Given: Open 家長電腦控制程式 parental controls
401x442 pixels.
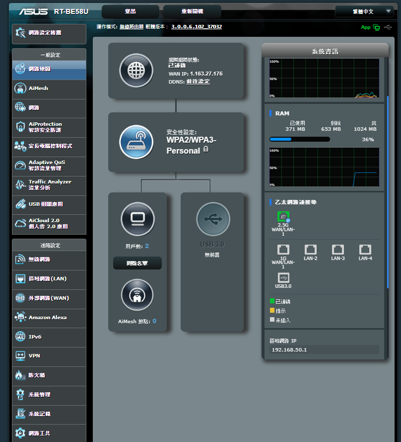Looking at the screenshot, I should pos(49,147).
